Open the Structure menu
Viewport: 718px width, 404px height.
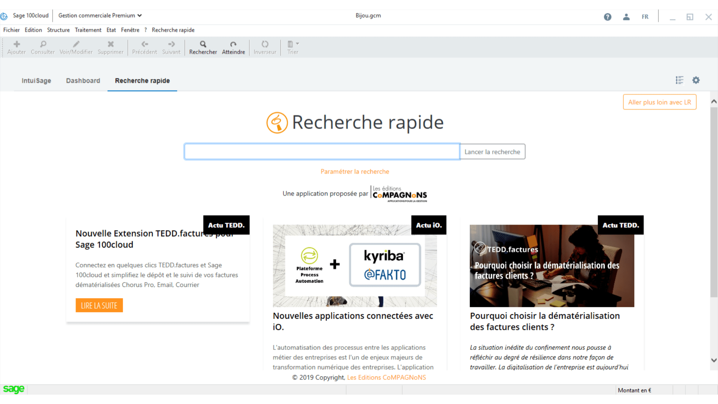58,30
